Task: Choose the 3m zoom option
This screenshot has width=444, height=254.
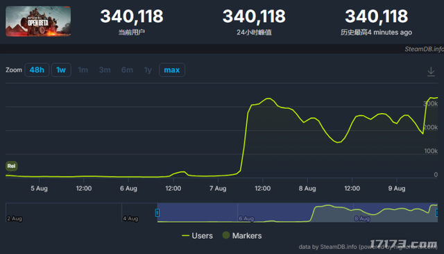Action: tap(105, 70)
